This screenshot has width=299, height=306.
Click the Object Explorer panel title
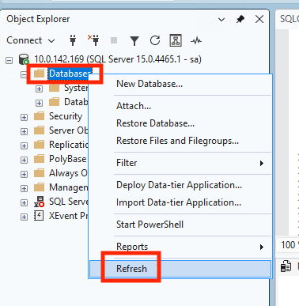38,19
